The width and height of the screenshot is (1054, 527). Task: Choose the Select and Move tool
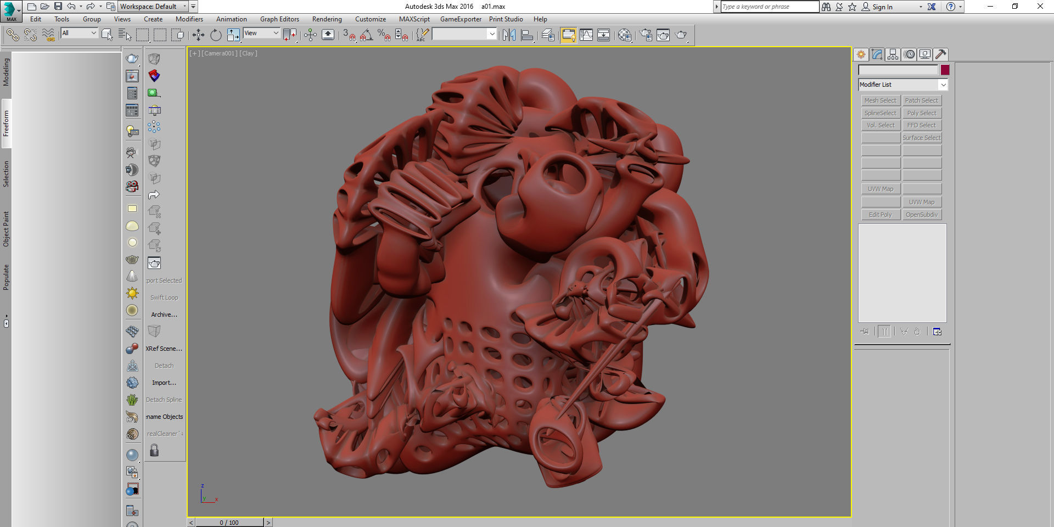click(198, 35)
